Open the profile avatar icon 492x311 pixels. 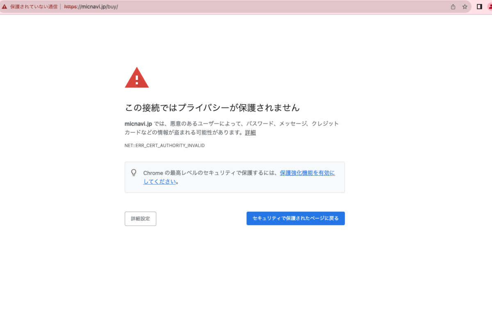490,7
